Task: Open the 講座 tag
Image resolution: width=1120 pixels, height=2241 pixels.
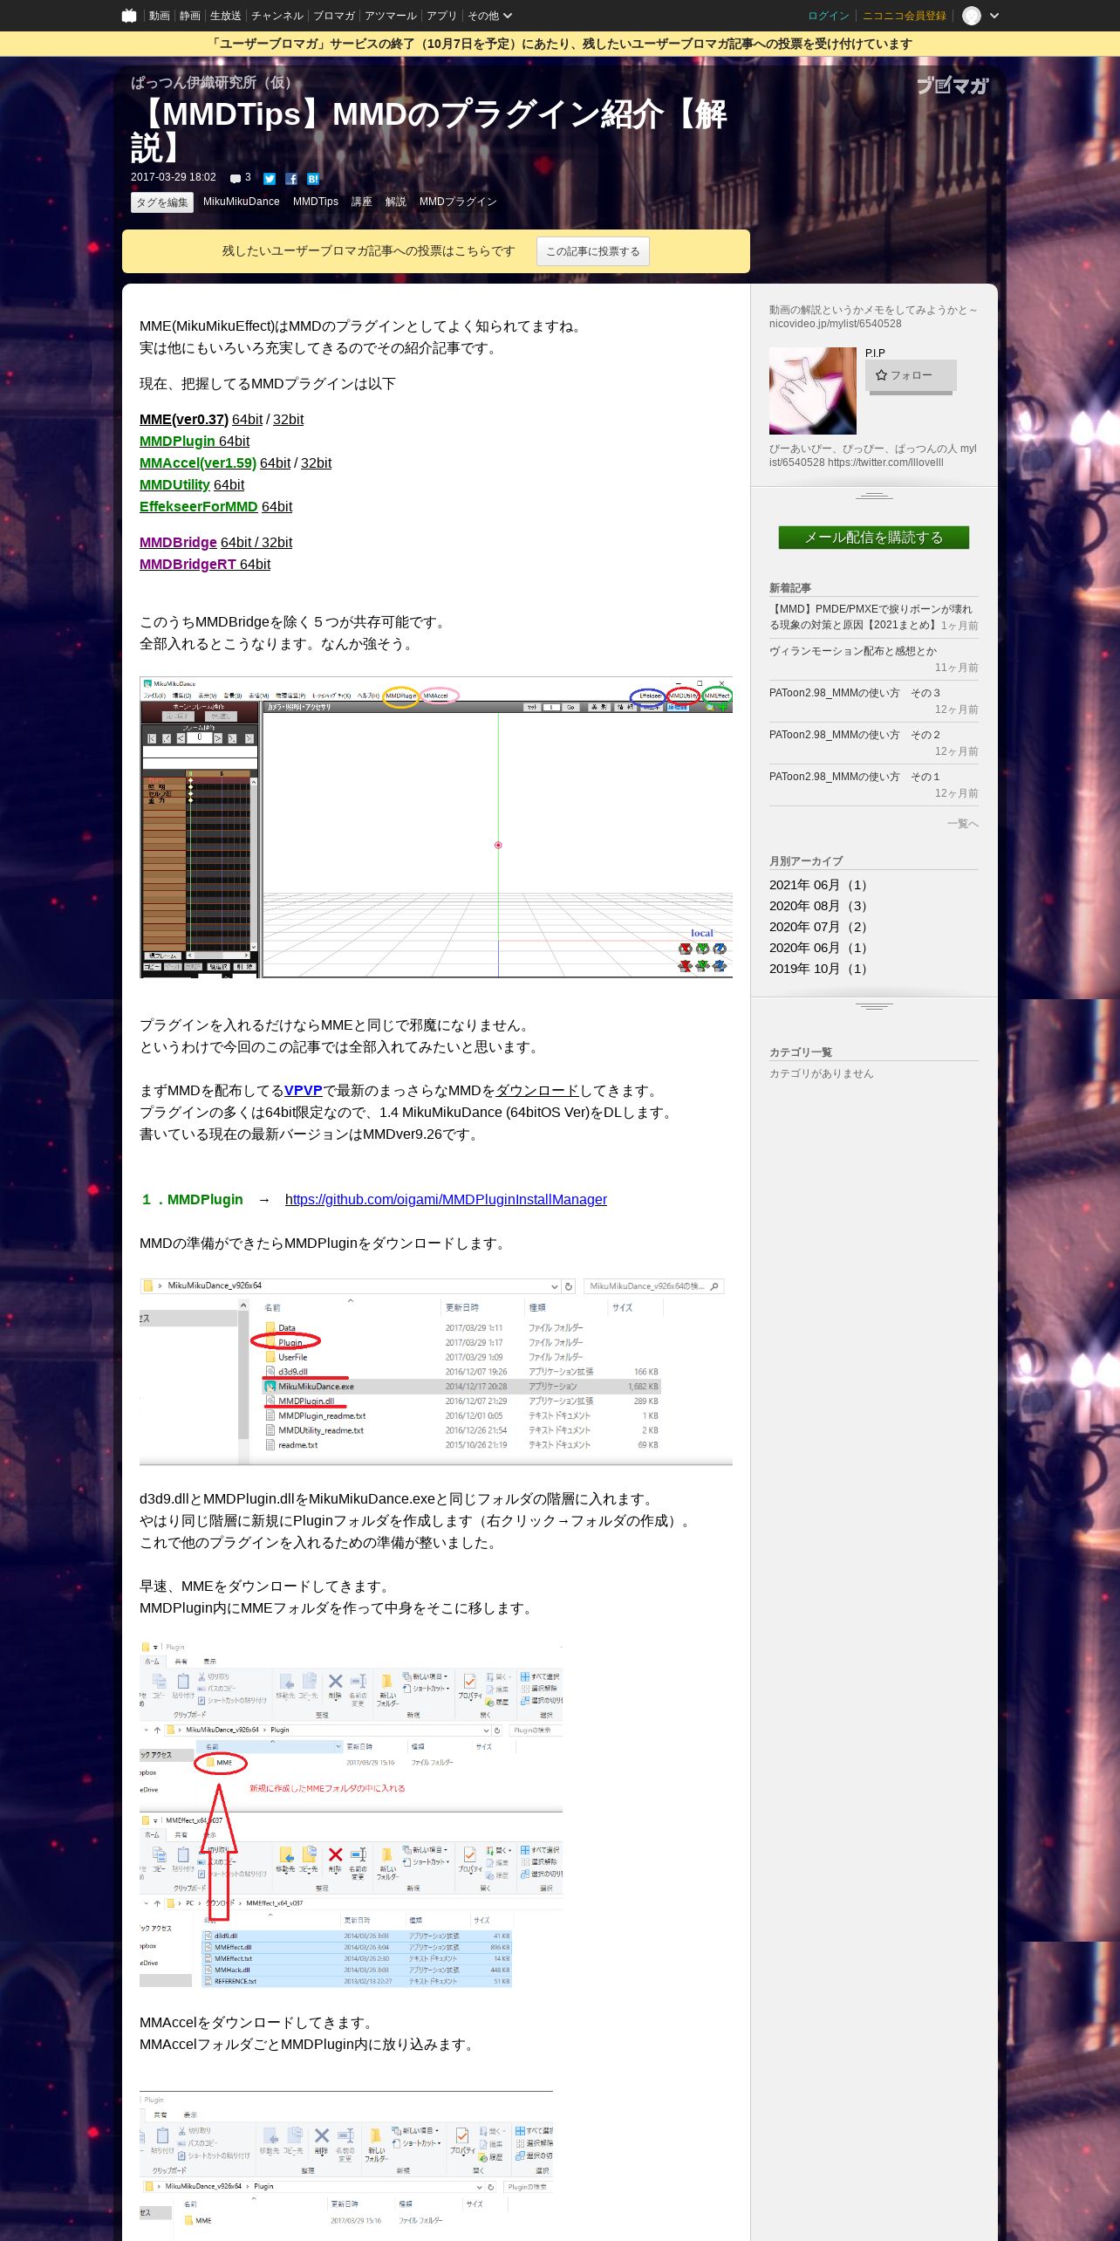Action: click(x=362, y=202)
